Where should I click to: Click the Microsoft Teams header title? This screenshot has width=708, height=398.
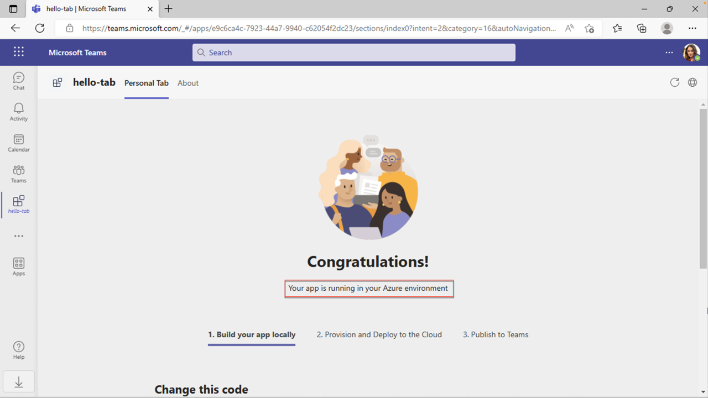coord(77,53)
